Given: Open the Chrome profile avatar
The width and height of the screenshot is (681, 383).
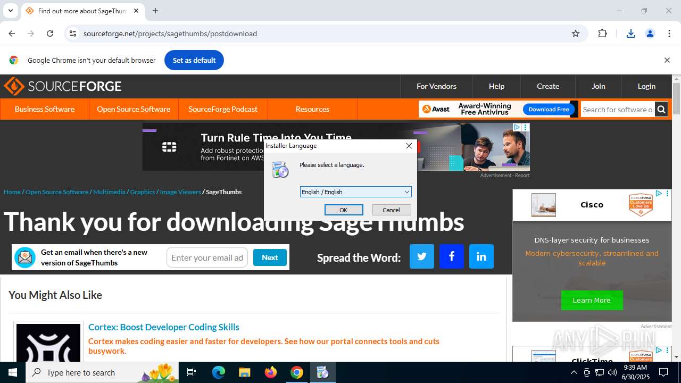Looking at the screenshot, I should (650, 34).
